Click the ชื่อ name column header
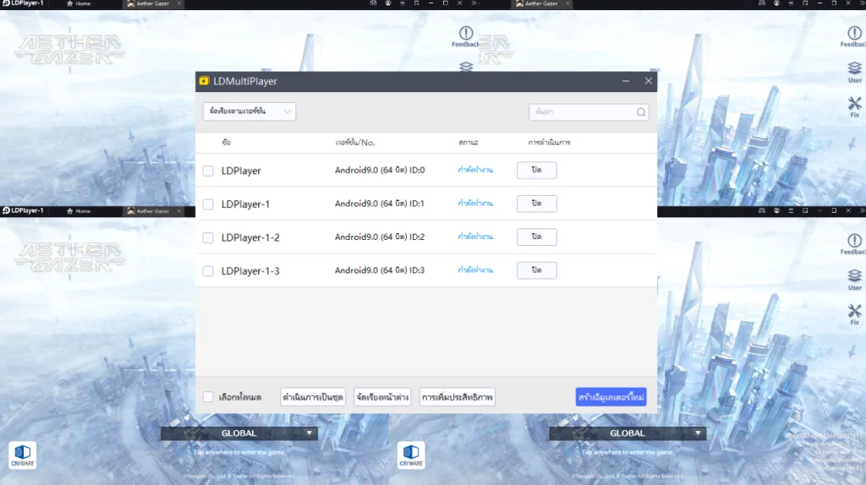Viewport: 866px width, 485px height. click(227, 142)
